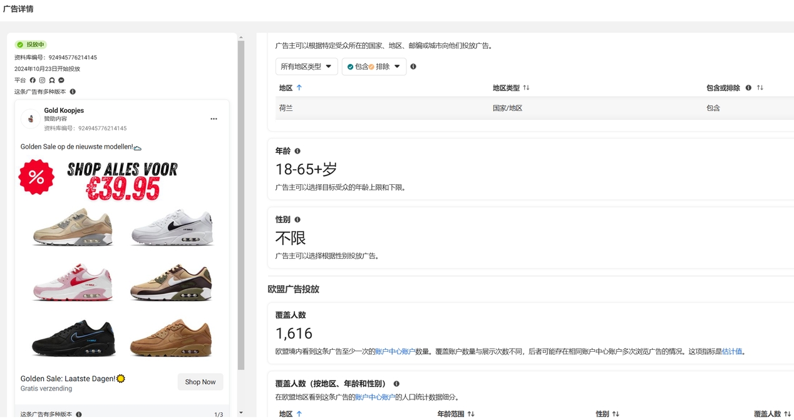Viewport: 794px width, 420px height.
Task: Click the 赞助内容 sponsored label
Action: (x=55, y=118)
